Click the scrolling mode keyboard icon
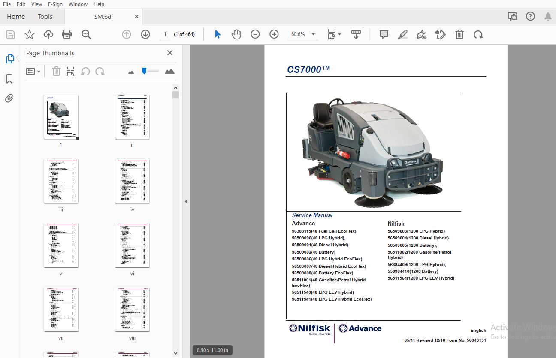 (x=356, y=34)
